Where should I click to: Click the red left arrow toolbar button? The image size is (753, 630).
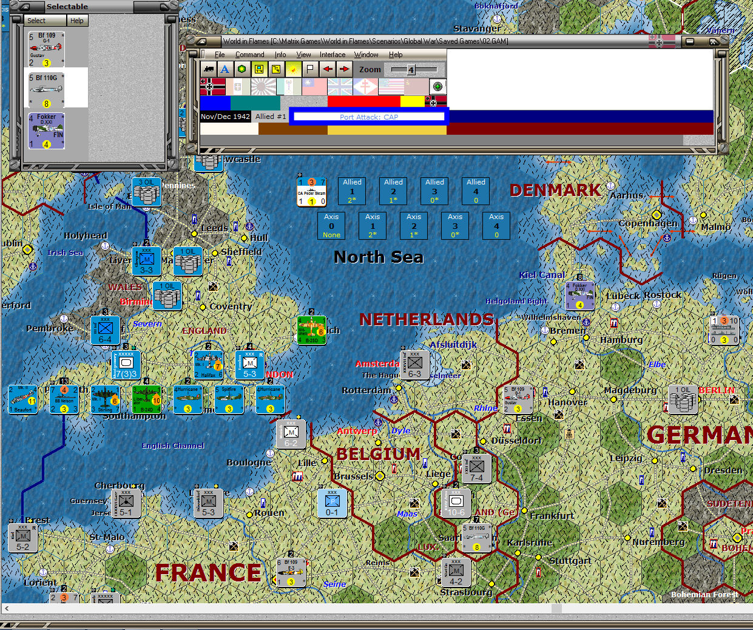[x=328, y=69]
